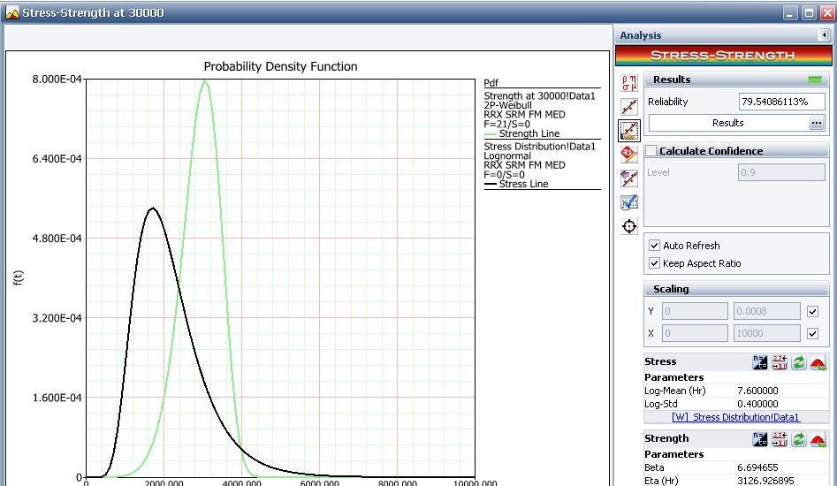Uncheck the Auto Refresh checkbox
Image resolution: width=837 pixels, height=486 pixels.
pos(654,246)
